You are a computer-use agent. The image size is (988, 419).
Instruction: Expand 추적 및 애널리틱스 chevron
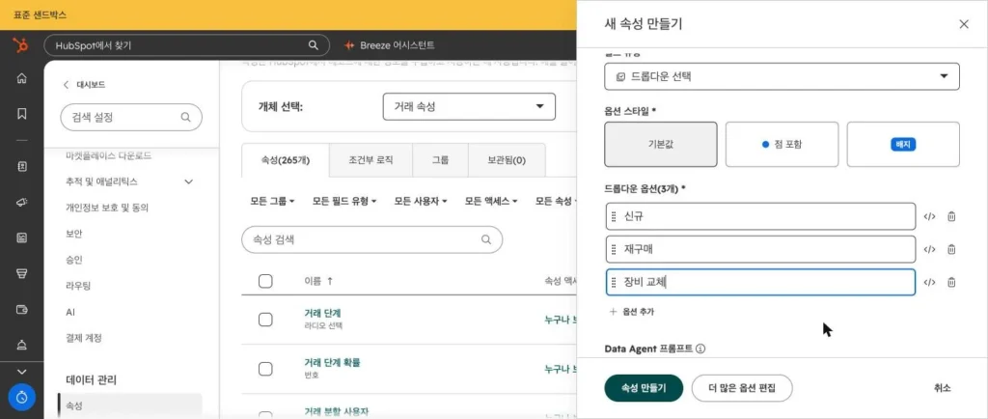188,182
